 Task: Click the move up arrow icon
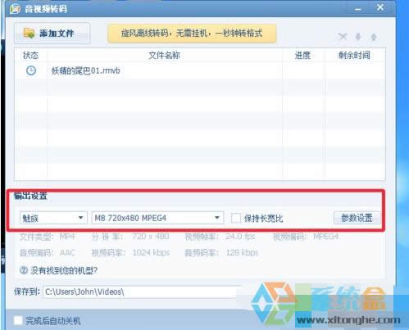click(x=374, y=37)
